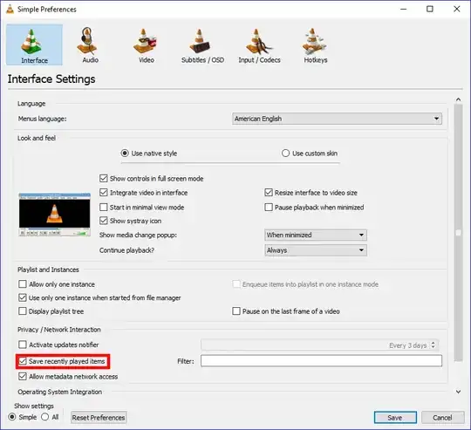Toggle Use only one instance from file manager
The image size is (471, 430).
click(x=23, y=297)
